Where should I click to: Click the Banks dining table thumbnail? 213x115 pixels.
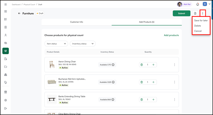click(52, 99)
